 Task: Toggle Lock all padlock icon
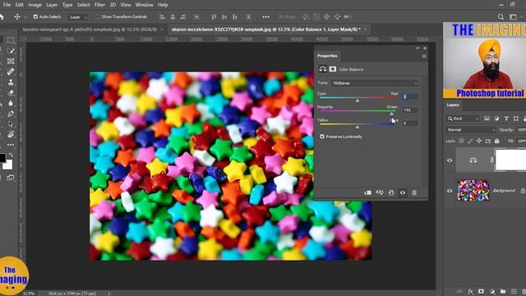point(496,141)
